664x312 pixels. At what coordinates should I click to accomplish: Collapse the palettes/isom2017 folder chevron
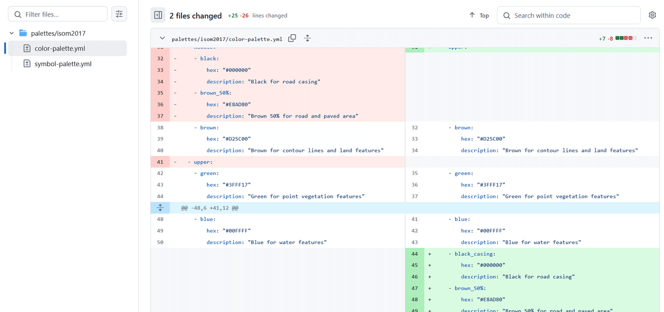[11, 33]
